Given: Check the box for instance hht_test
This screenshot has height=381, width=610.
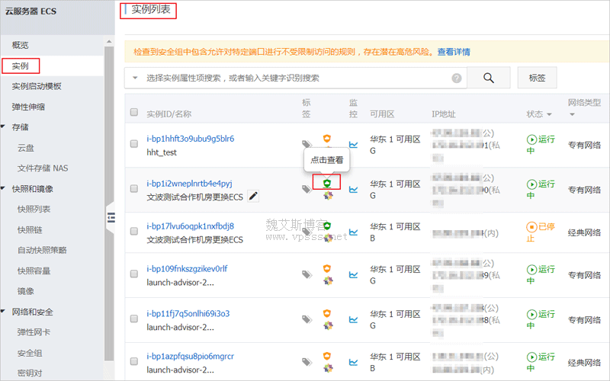Looking at the screenshot, I should [x=134, y=145].
